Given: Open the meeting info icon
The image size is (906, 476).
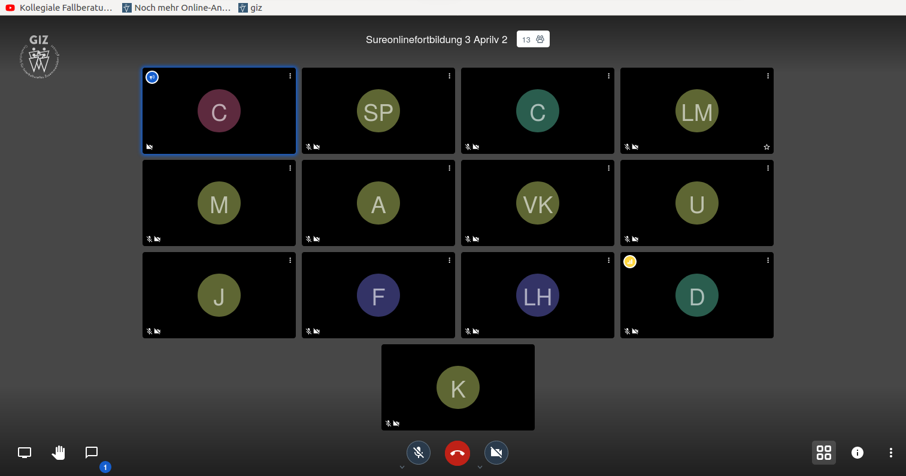Looking at the screenshot, I should click(x=857, y=453).
